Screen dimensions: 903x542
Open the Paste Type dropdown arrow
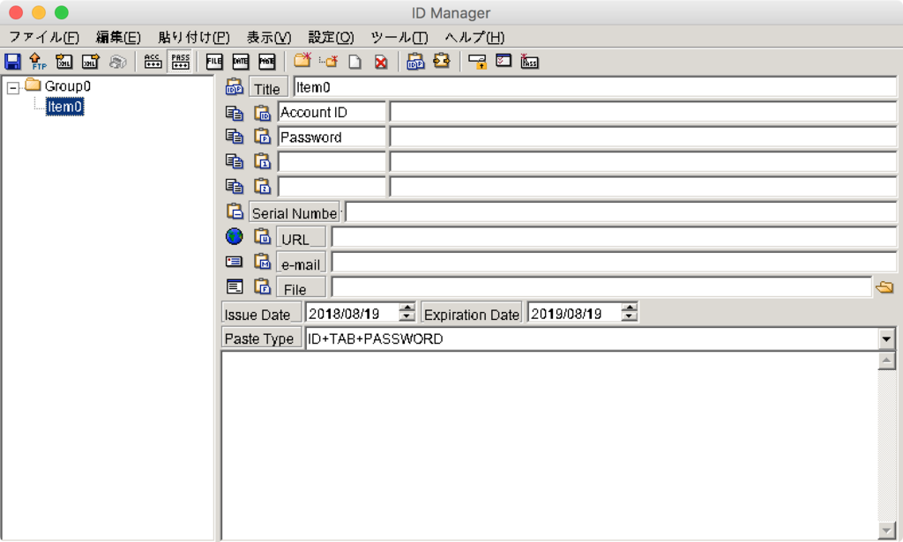tap(887, 339)
